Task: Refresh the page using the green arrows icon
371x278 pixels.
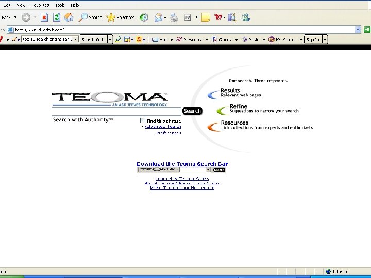Action: coord(57,18)
